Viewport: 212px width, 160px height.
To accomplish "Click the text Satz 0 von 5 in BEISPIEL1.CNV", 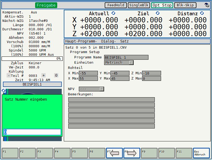I will (x=96, y=47).
